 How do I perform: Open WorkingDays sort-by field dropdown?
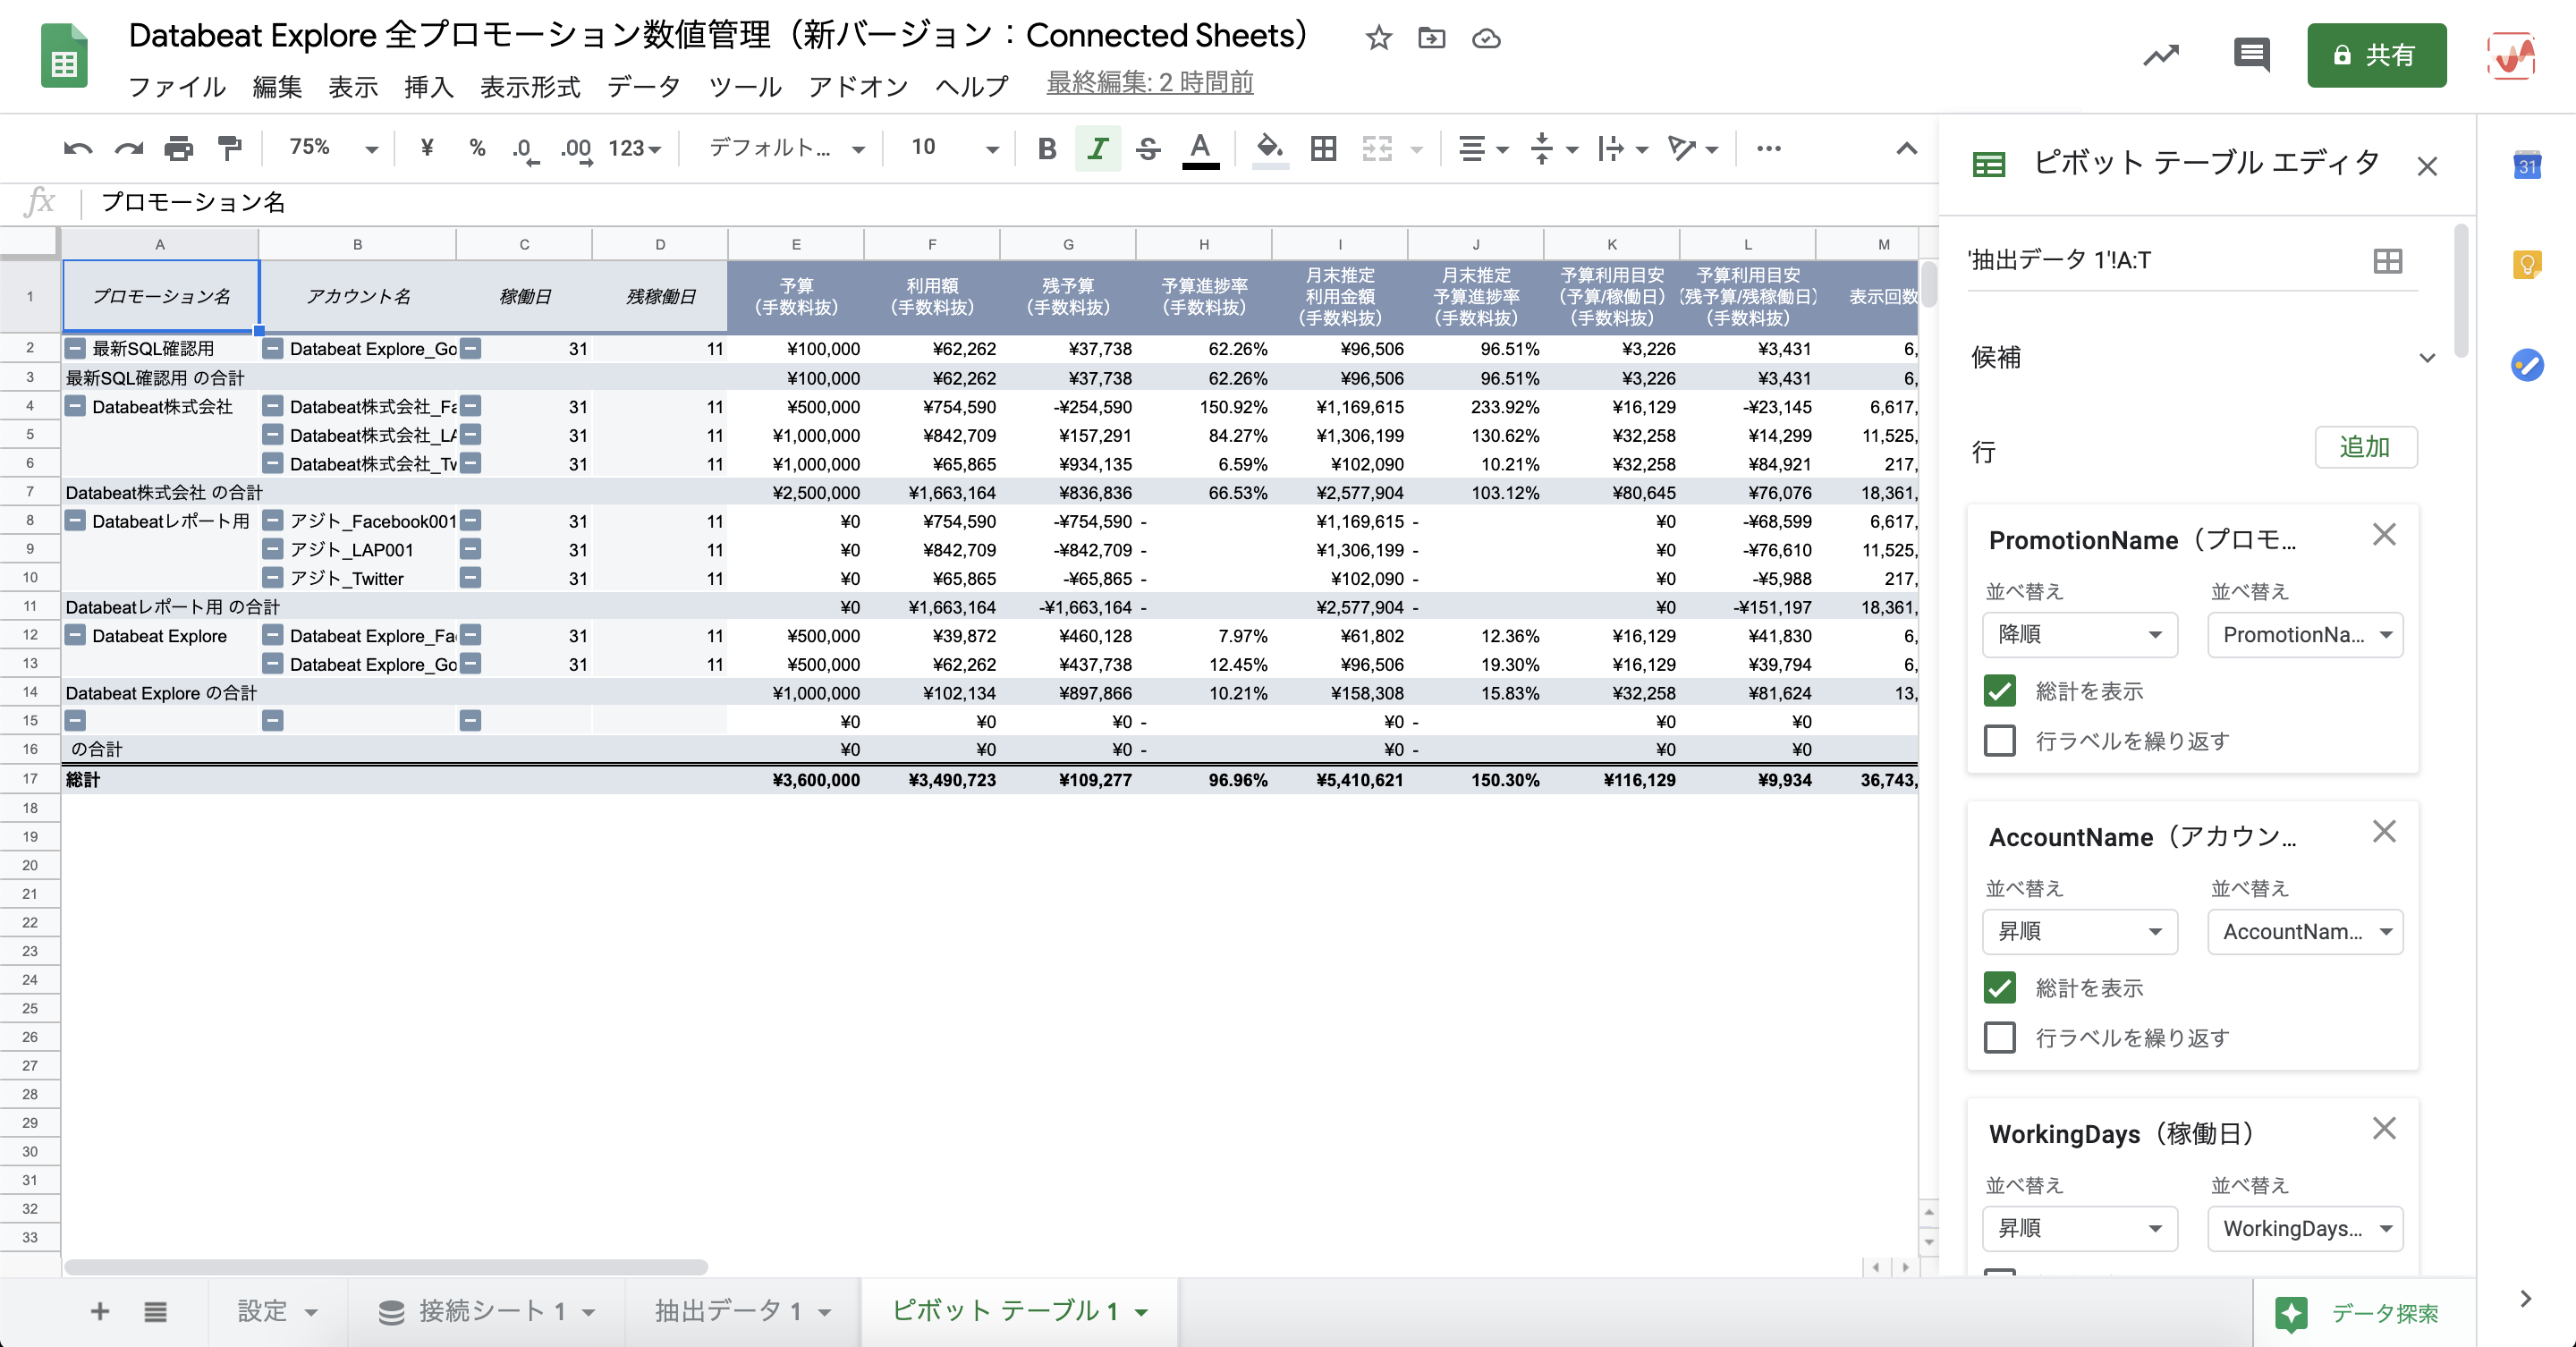(2305, 1228)
